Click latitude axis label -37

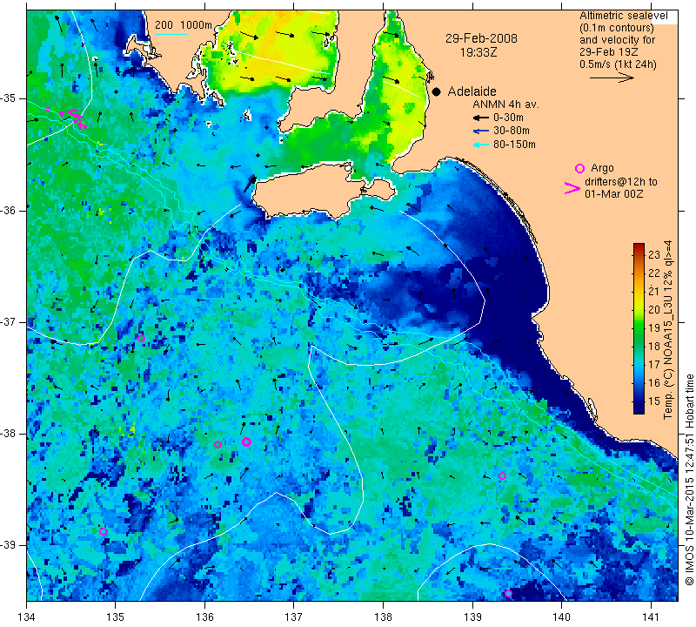tap(9, 321)
